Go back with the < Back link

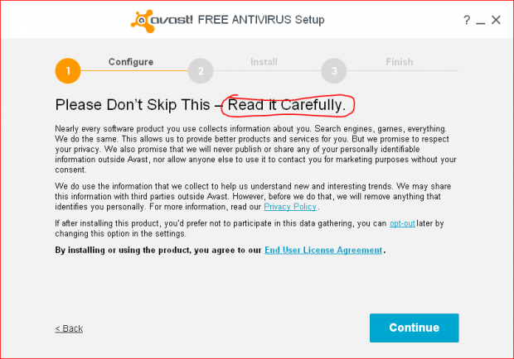(69, 328)
